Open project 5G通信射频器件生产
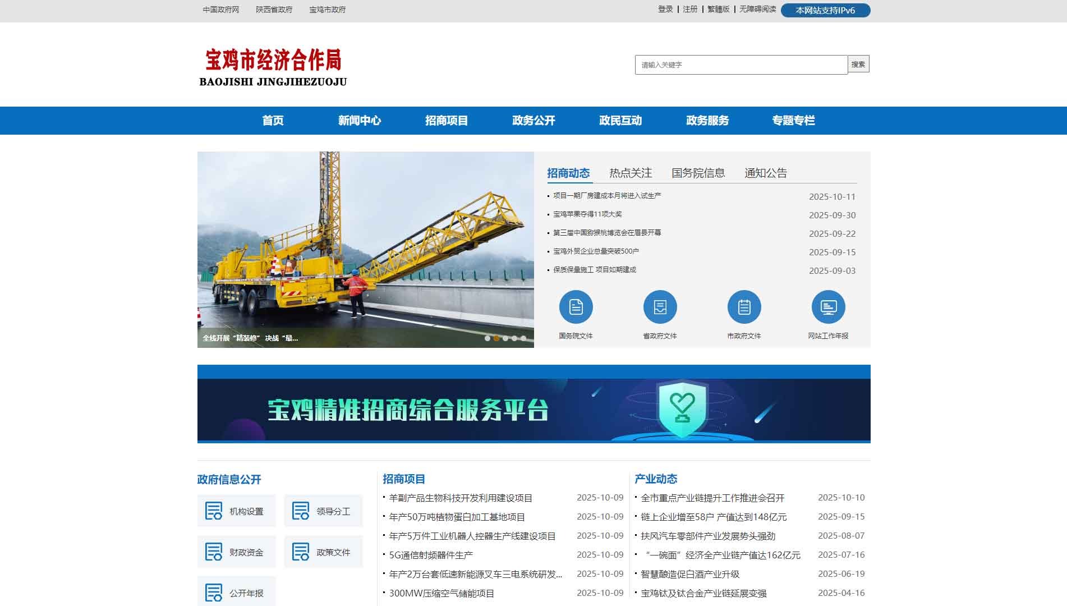Screen dimensions: 1067x606 pyautogui.click(x=431, y=555)
